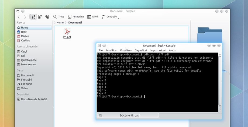This screenshot has height=127, width=248.
Task: Open File menu in Konsole
Action: tap(101, 50)
